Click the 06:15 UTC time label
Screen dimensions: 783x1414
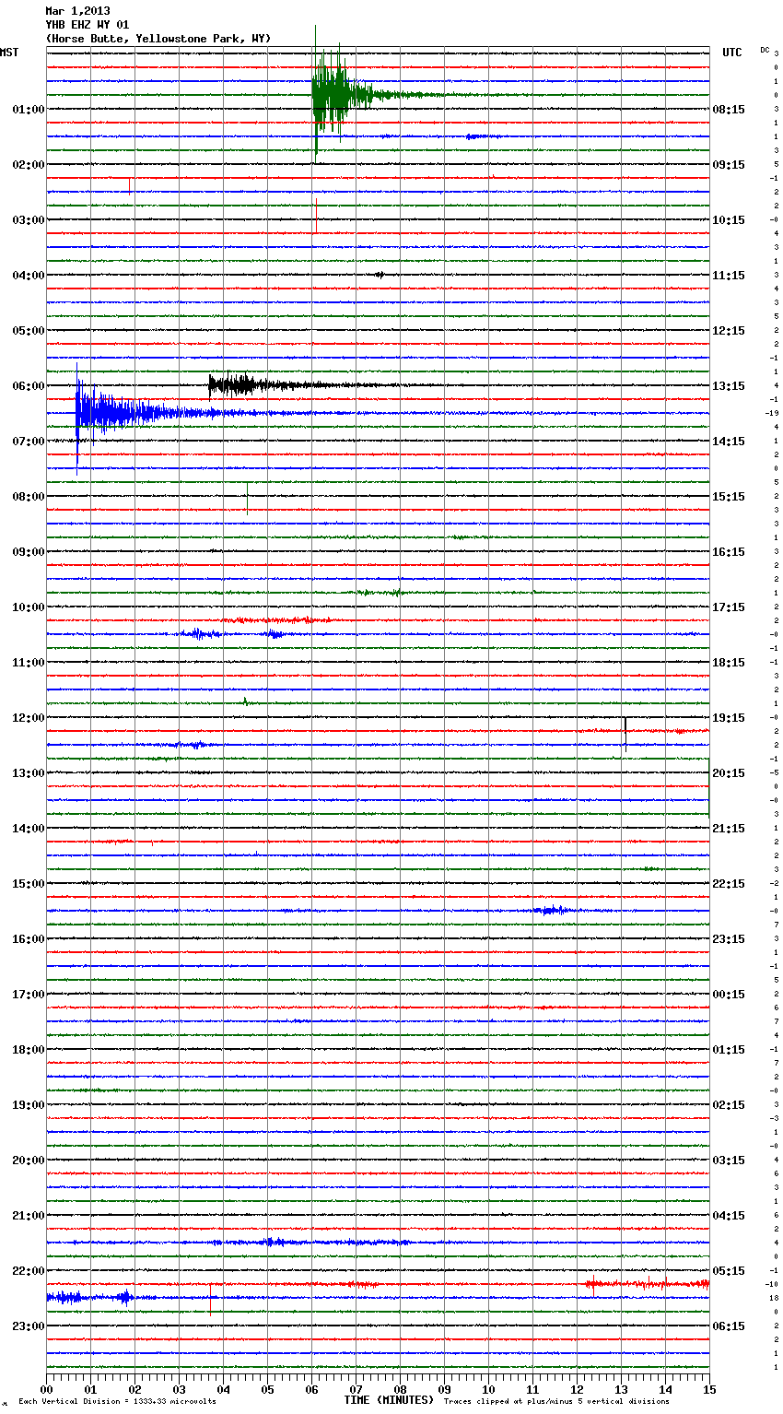[729, 1326]
